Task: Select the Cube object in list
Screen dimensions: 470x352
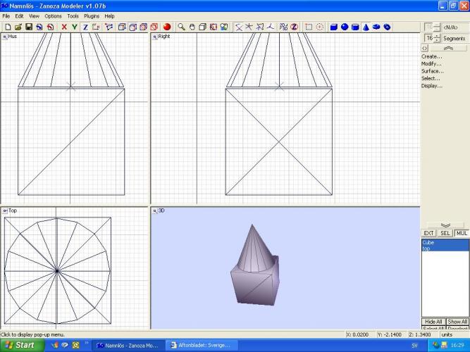Action: click(x=428, y=242)
